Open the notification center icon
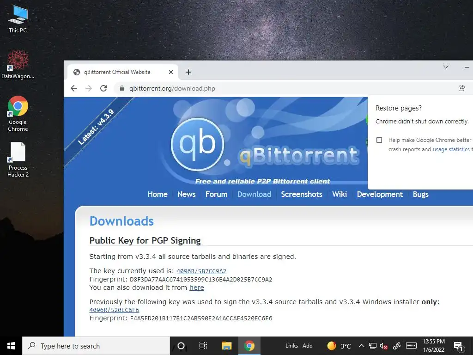 point(458,346)
